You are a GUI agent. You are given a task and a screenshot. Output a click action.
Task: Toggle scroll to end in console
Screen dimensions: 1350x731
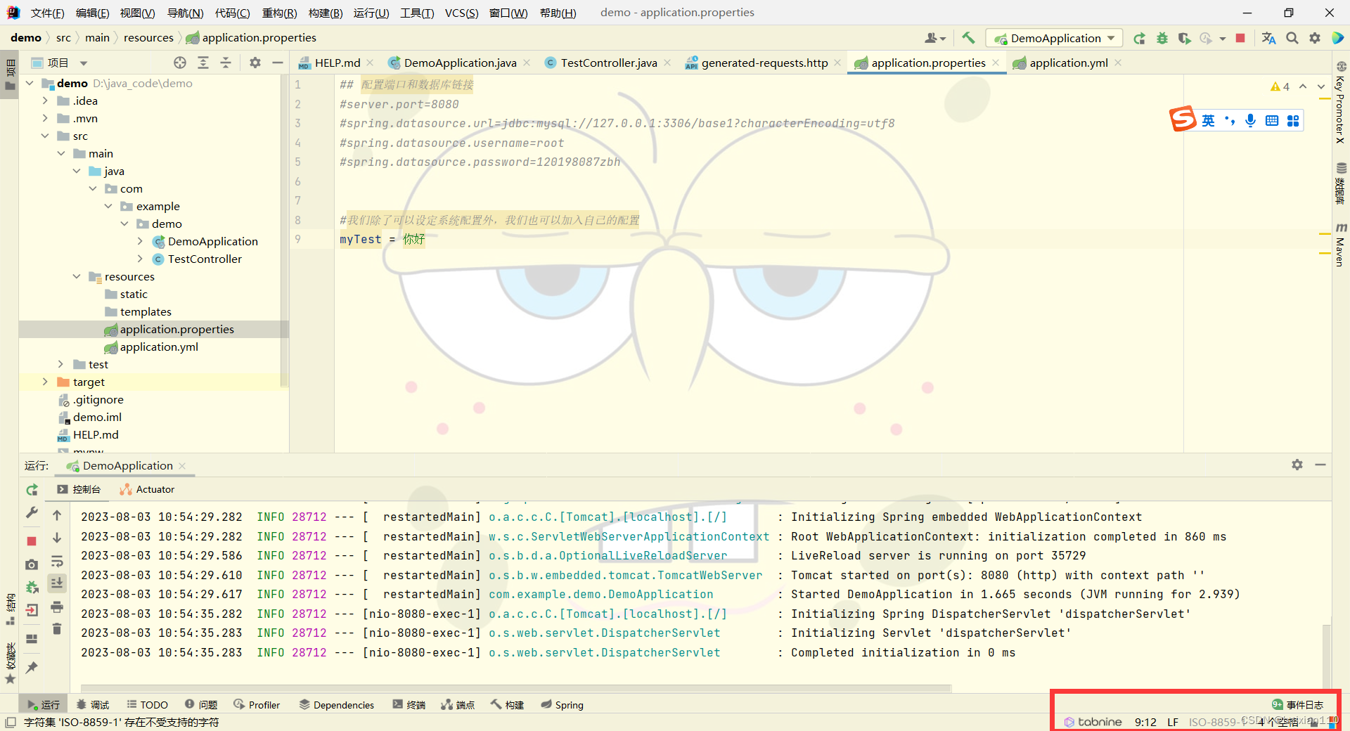pos(57,583)
